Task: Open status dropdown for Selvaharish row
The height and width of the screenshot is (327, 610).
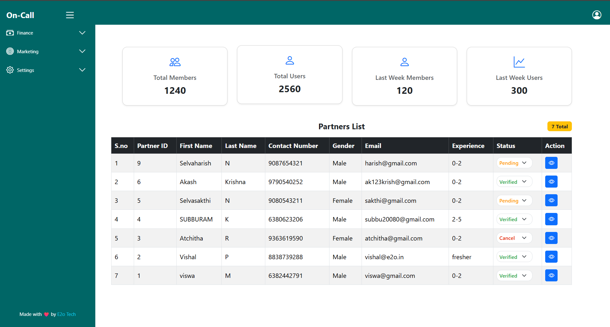Action: click(x=514, y=163)
